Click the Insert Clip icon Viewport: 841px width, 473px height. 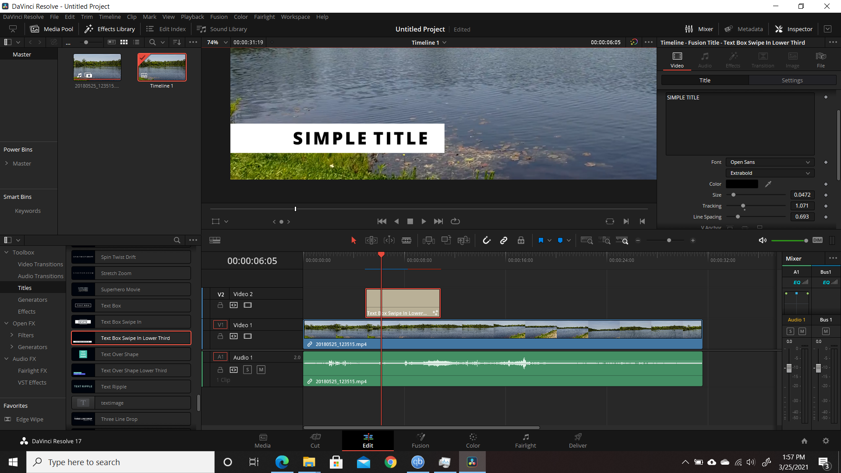click(428, 240)
